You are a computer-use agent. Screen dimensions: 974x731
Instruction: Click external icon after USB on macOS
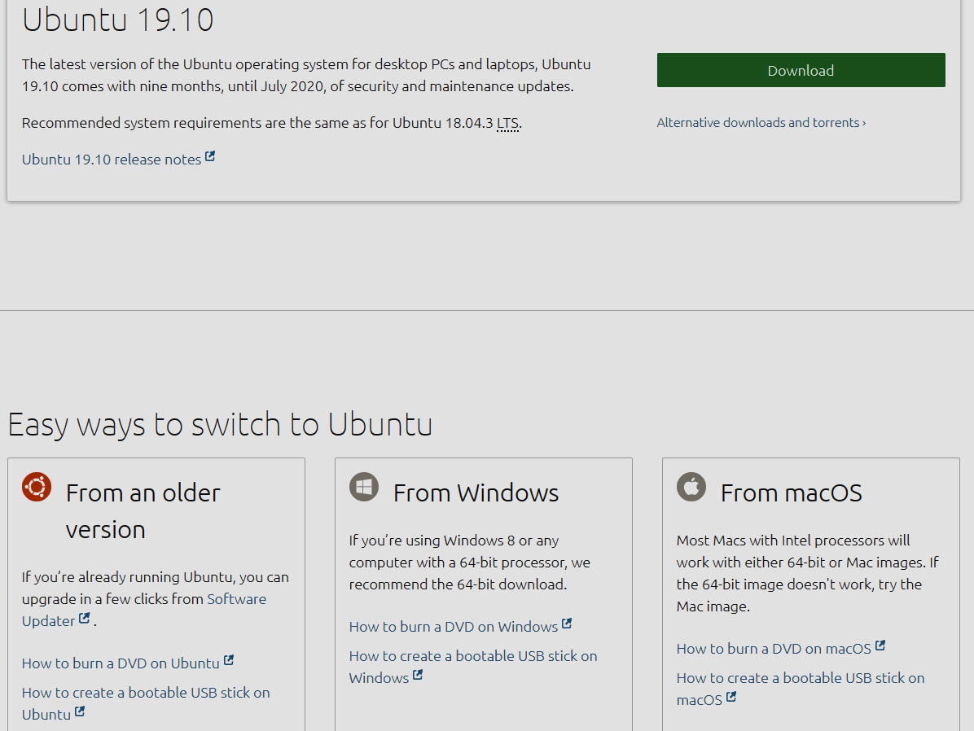(x=731, y=697)
